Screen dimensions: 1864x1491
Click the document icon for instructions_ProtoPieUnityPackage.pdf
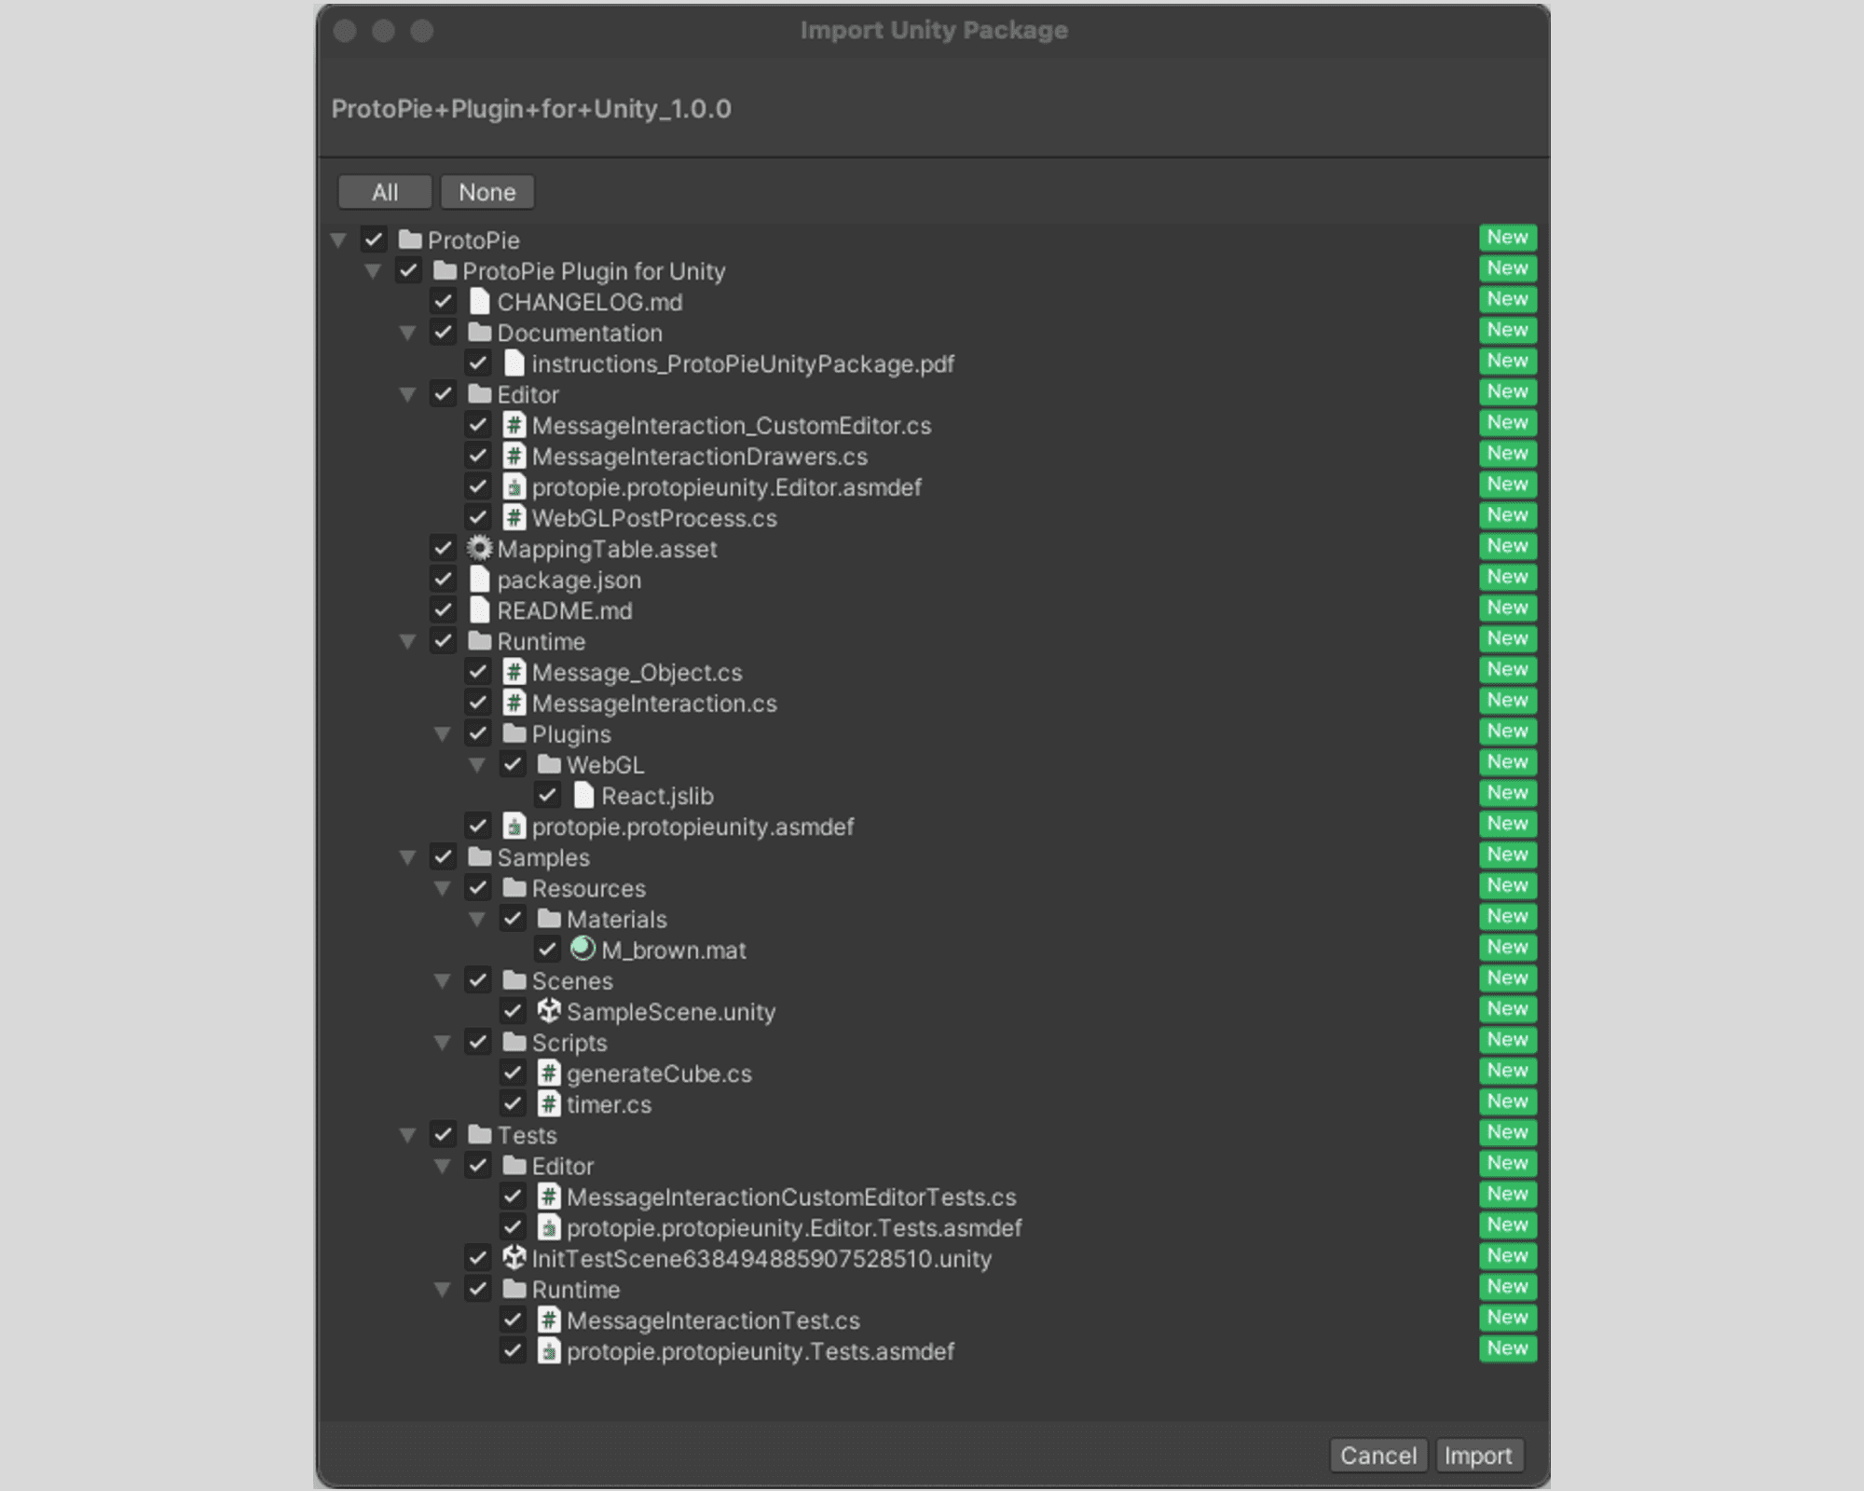pyautogui.click(x=514, y=363)
